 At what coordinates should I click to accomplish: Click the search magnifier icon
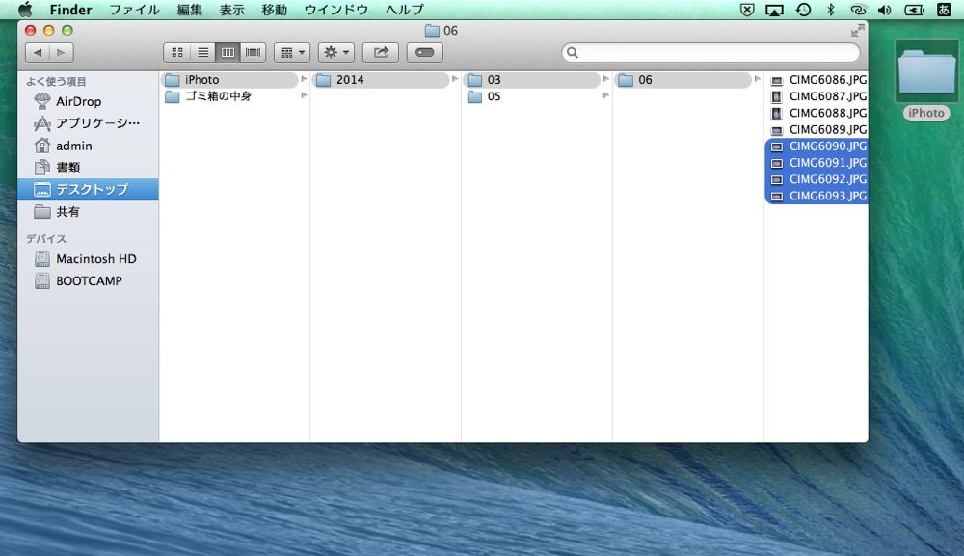click(573, 53)
